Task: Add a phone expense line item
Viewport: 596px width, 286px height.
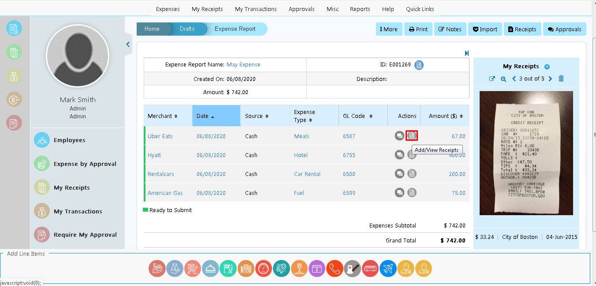Action: [x=335, y=268]
